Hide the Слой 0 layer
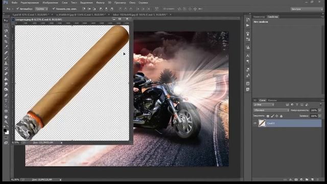 [255, 123]
